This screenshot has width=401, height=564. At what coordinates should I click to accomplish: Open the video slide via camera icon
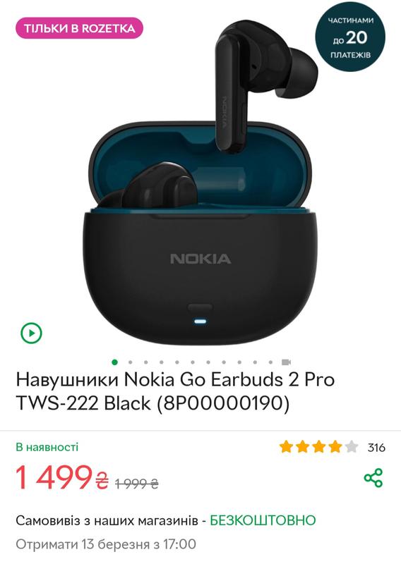point(286,362)
